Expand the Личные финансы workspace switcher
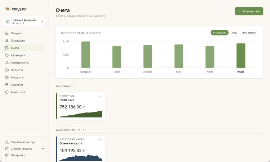The height and width of the screenshot is (162, 270). [24, 22]
